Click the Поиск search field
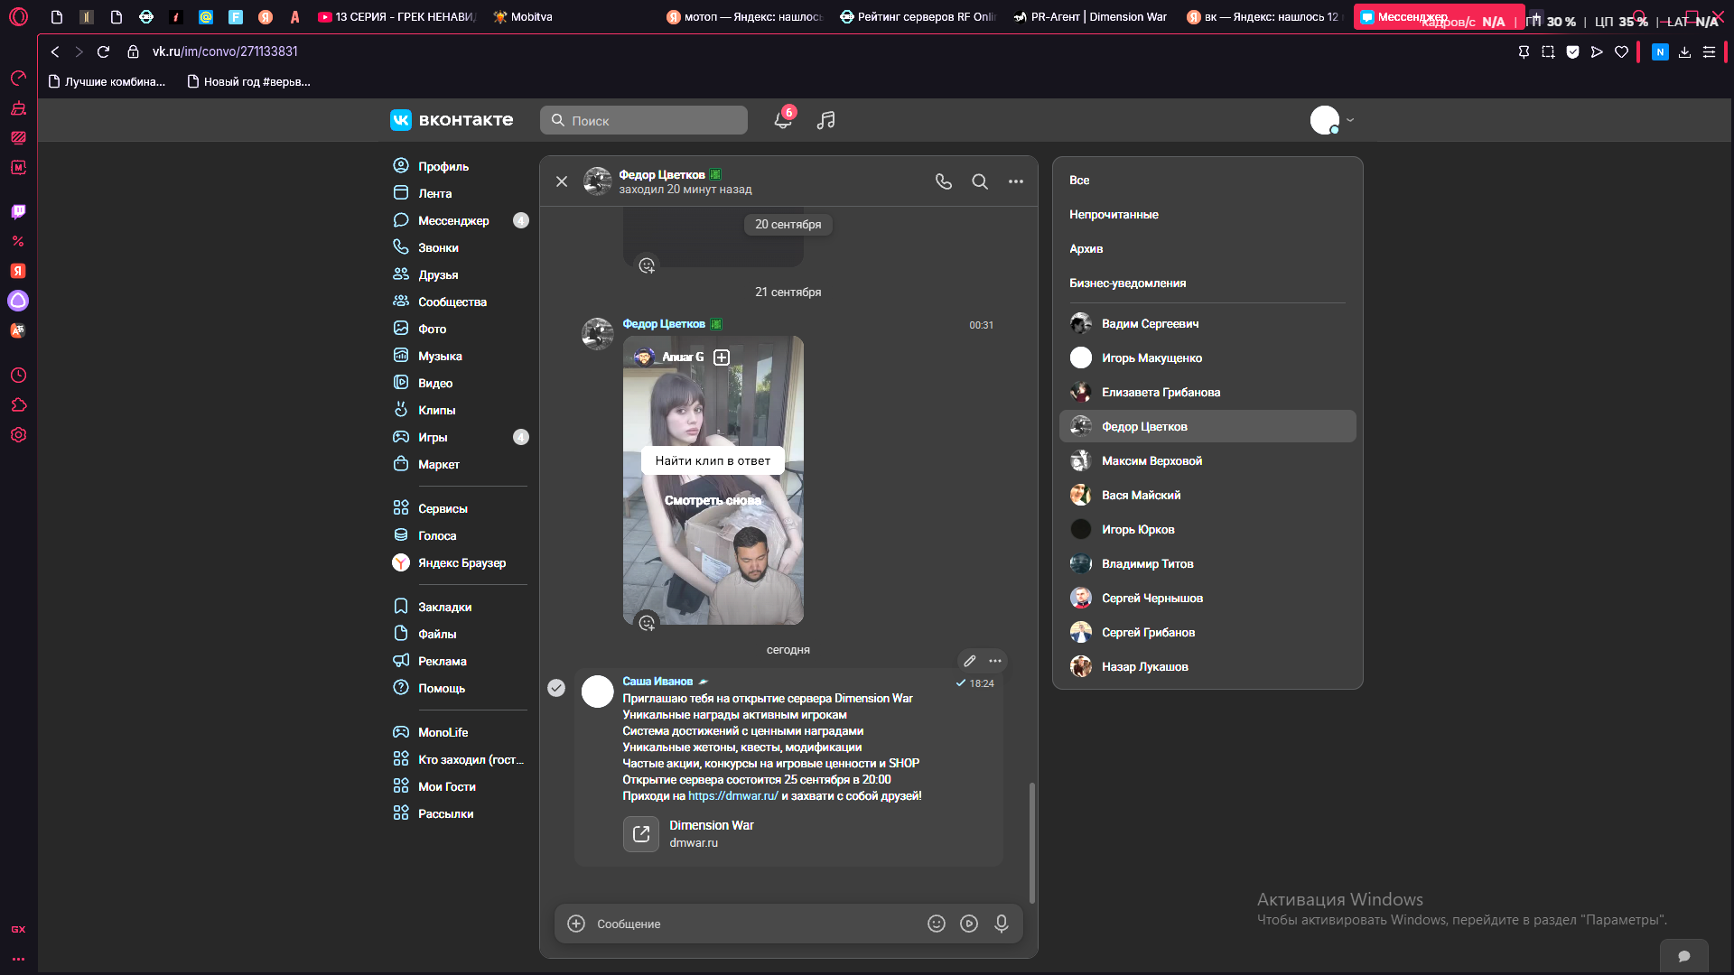This screenshot has height=975, width=1734. coord(644,120)
